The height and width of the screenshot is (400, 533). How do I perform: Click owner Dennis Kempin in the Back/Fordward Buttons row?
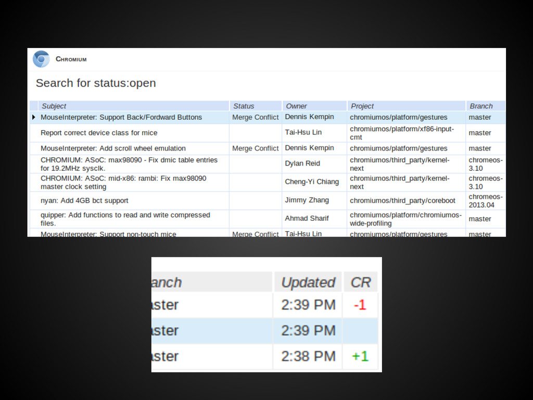click(x=309, y=117)
